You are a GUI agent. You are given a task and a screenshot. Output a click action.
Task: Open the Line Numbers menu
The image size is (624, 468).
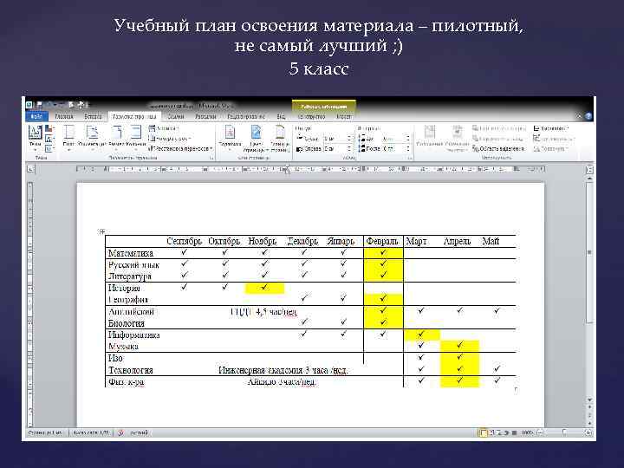(170, 139)
